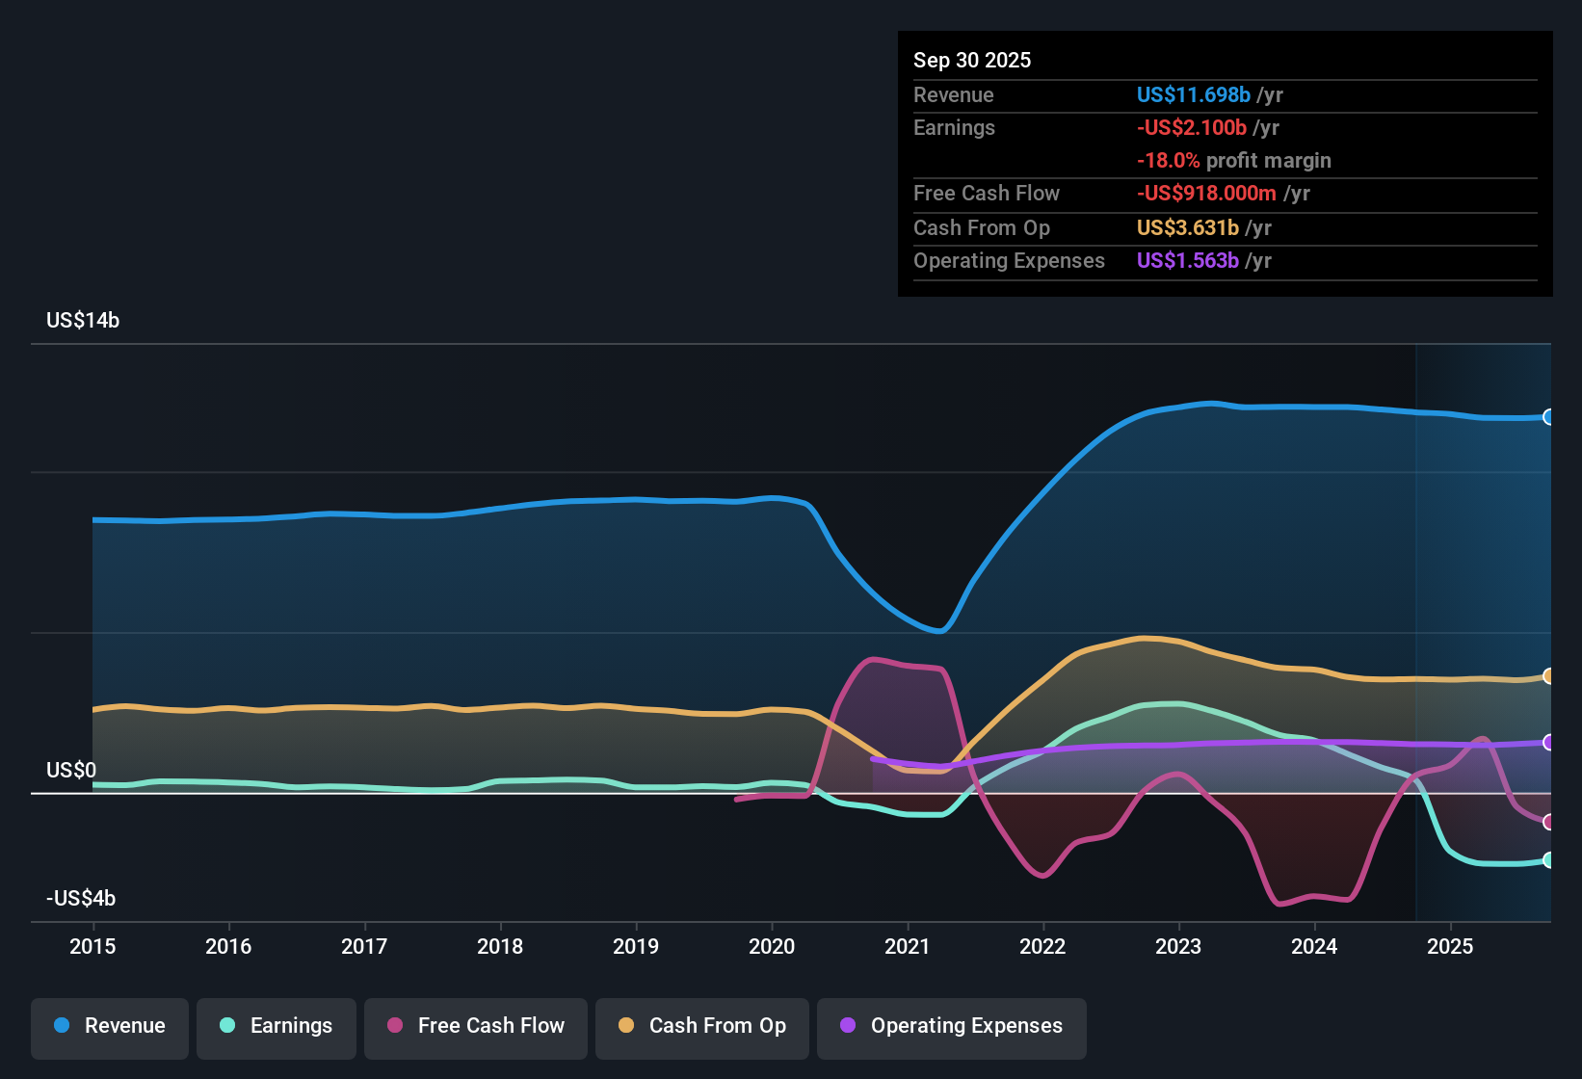Select the 2021 axis label

[907, 947]
